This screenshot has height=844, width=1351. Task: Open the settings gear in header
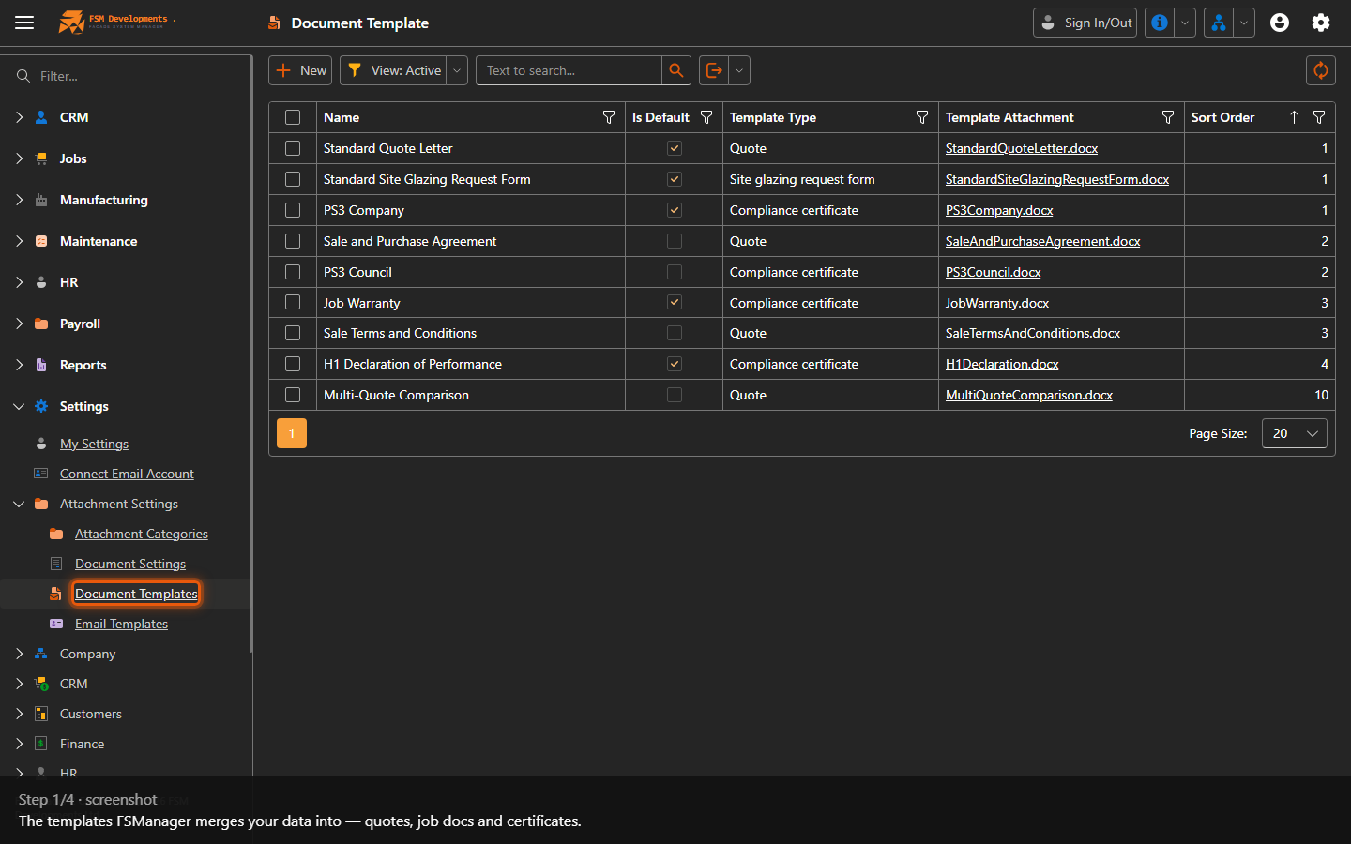[1321, 23]
